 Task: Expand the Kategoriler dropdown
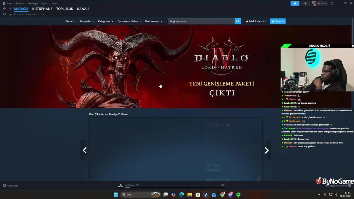[x=106, y=21]
